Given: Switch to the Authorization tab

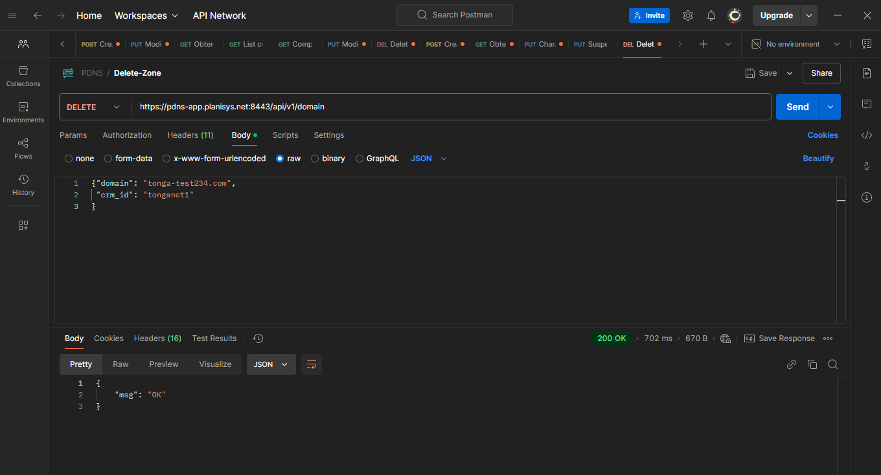Looking at the screenshot, I should click(127, 135).
